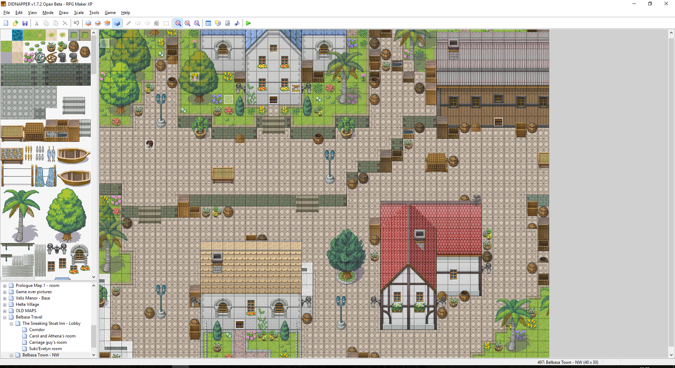Screen dimensions: 675x368
Task: Select the OLD MAPS entry
Action: pos(26,311)
